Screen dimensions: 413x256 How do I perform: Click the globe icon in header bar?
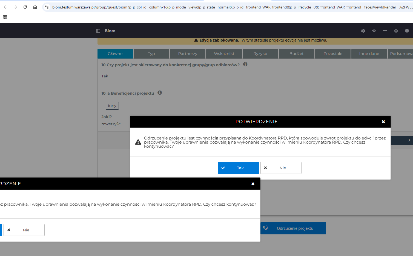(396, 31)
